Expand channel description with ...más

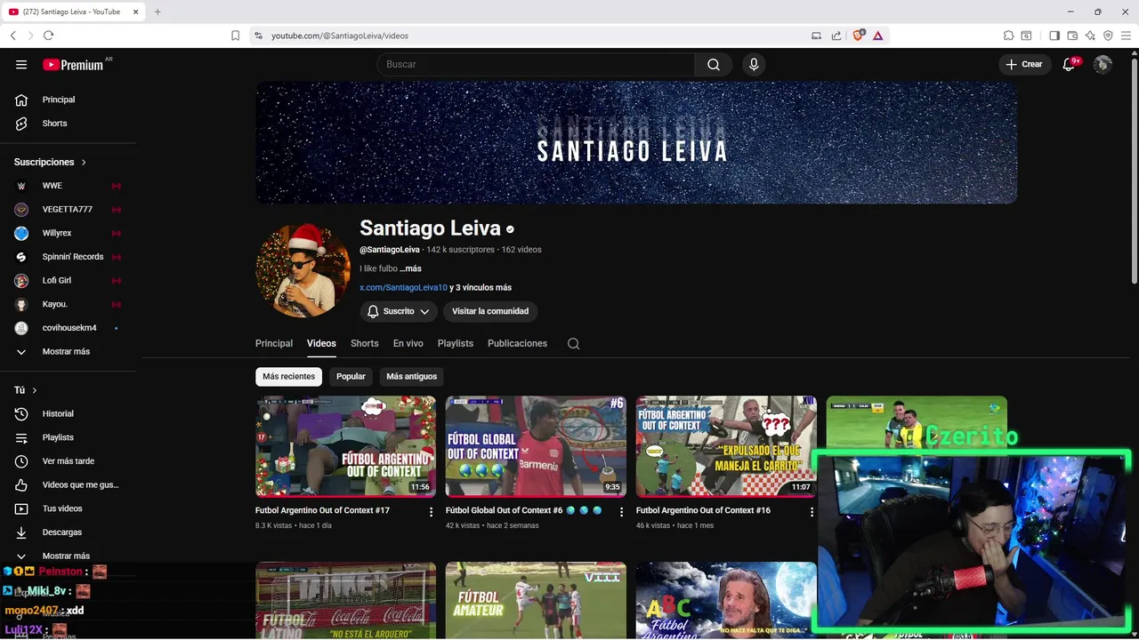pos(410,268)
